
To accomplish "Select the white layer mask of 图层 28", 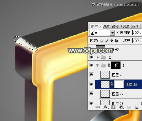I will tap(119, 84).
